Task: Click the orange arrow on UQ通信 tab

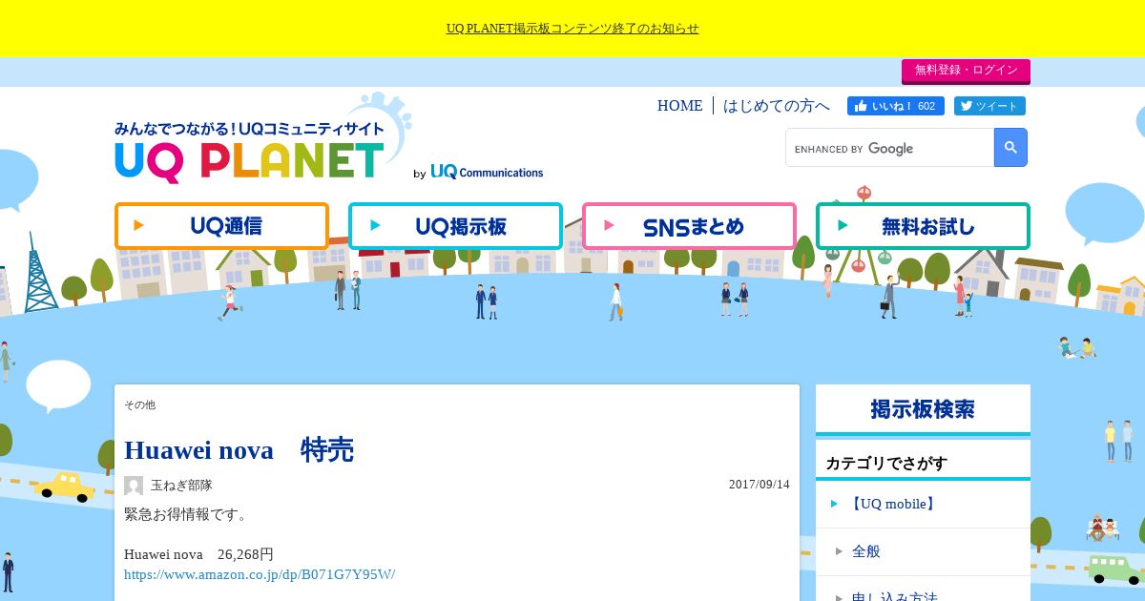Action: pos(139,226)
